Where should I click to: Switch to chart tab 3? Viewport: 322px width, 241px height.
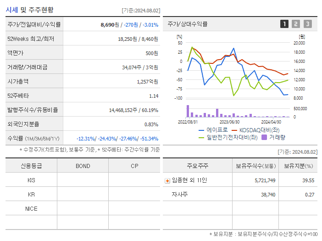tap(308, 24)
